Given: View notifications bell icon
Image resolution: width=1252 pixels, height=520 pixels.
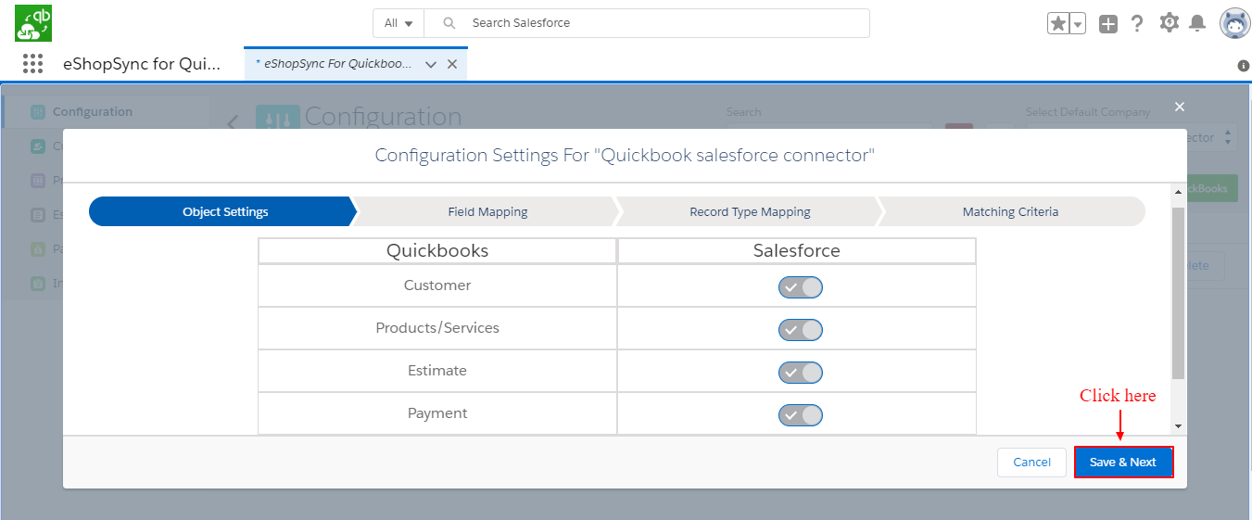Looking at the screenshot, I should tap(1197, 23).
